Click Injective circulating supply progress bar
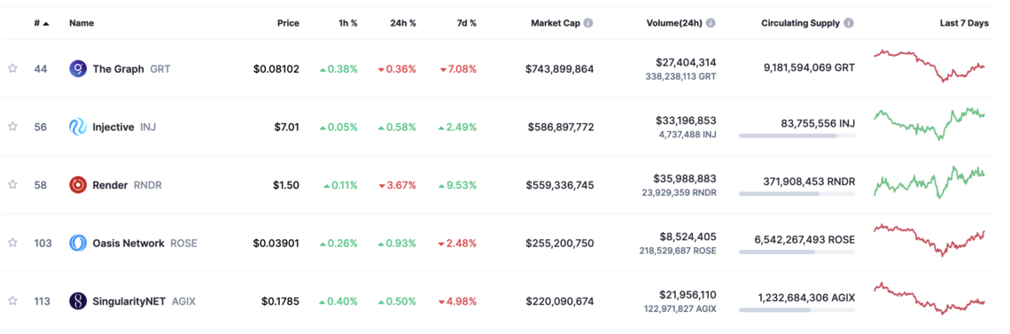1010x334 pixels. click(x=796, y=136)
